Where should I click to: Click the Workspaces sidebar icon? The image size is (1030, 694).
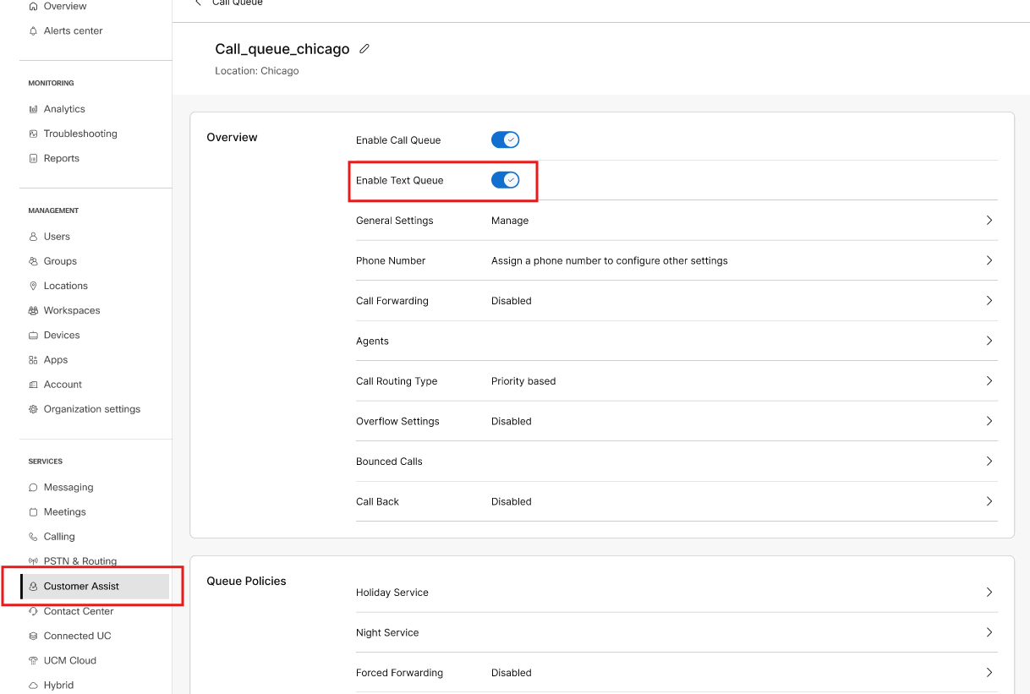(32, 310)
